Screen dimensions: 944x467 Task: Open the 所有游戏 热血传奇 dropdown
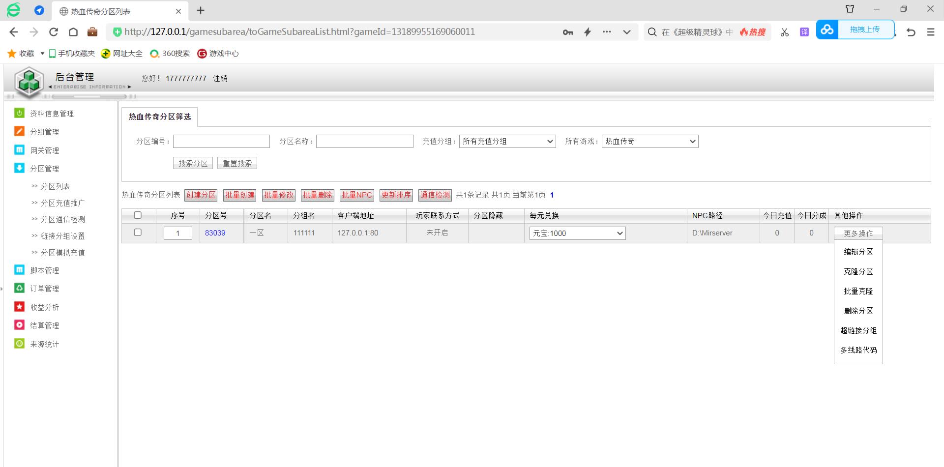(x=650, y=142)
